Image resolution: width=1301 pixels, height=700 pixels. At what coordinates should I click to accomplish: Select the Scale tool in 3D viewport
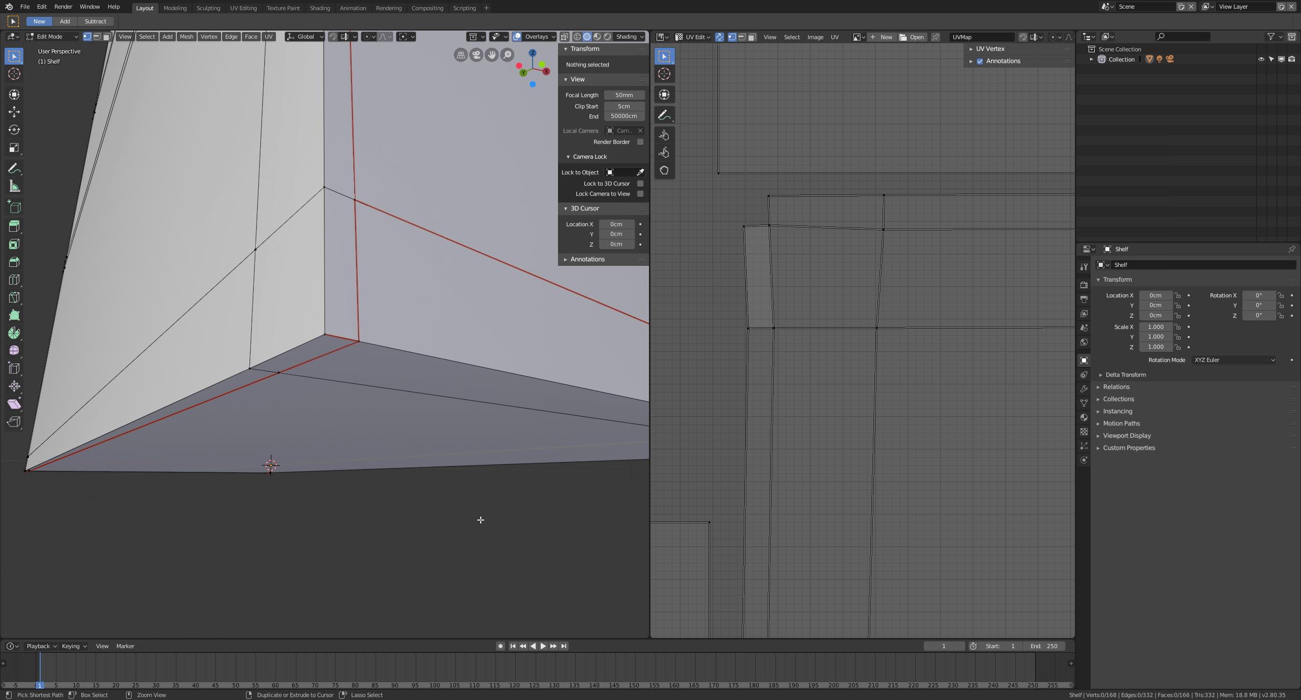tap(14, 148)
